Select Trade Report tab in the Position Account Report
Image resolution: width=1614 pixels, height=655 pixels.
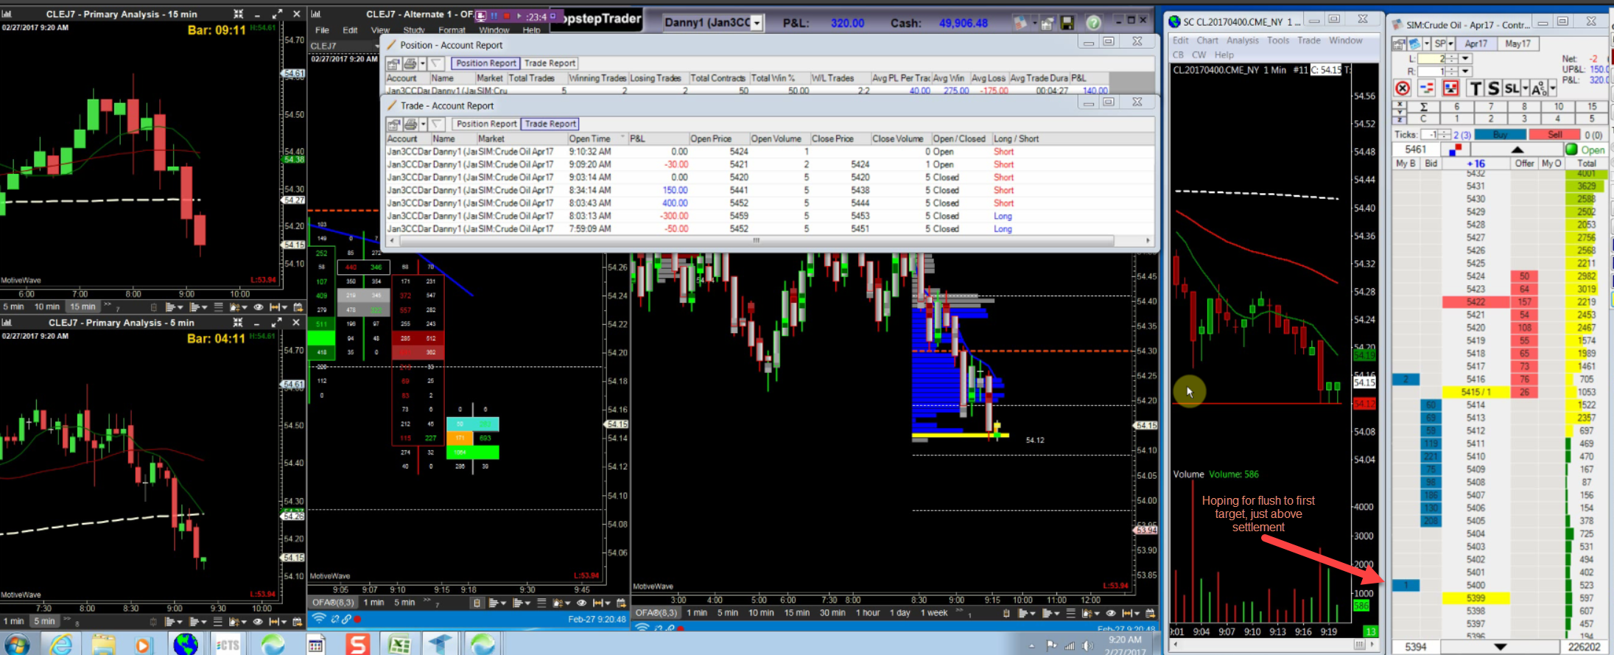pyautogui.click(x=550, y=63)
